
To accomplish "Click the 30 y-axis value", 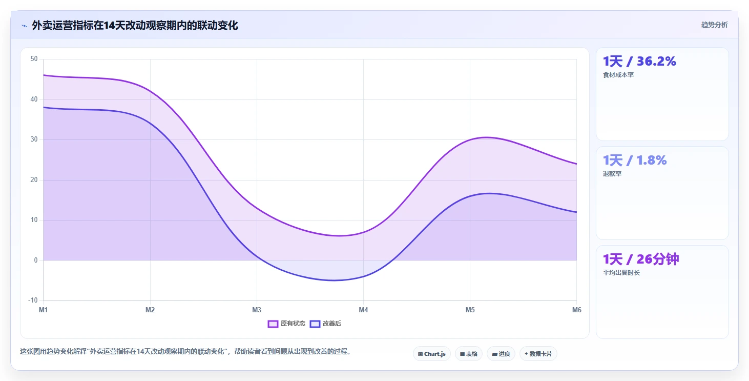I will tap(34, 139).
